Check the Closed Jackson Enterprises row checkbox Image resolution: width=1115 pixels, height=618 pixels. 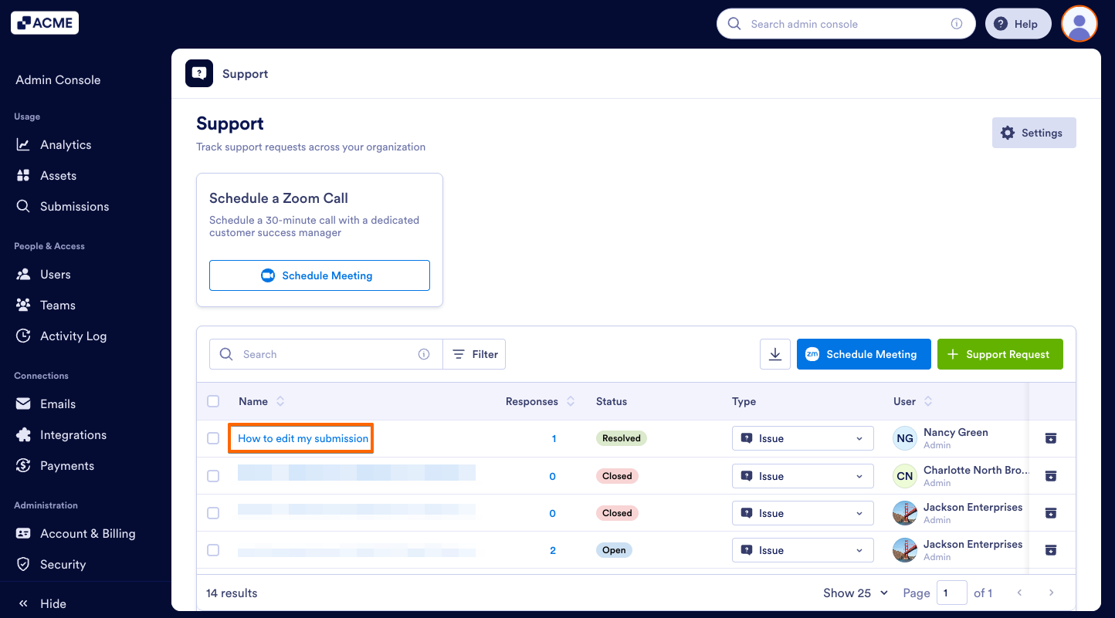click(213, 513)
